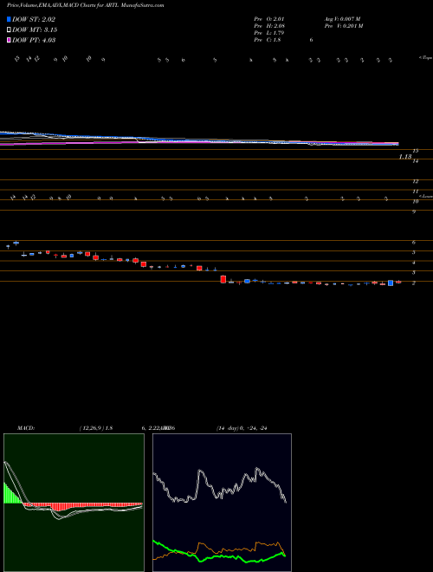Screen dimensions: 433x572
Task: Click the 1.13 price label near the EMA lines
Action: pyautogui.click(x=405, y=157)
